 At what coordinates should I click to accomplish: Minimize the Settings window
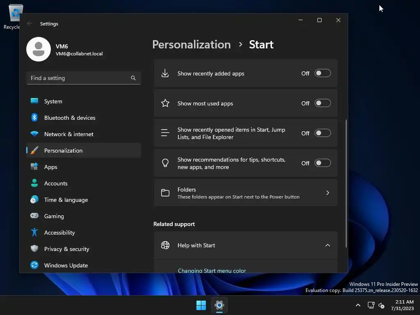301,20
